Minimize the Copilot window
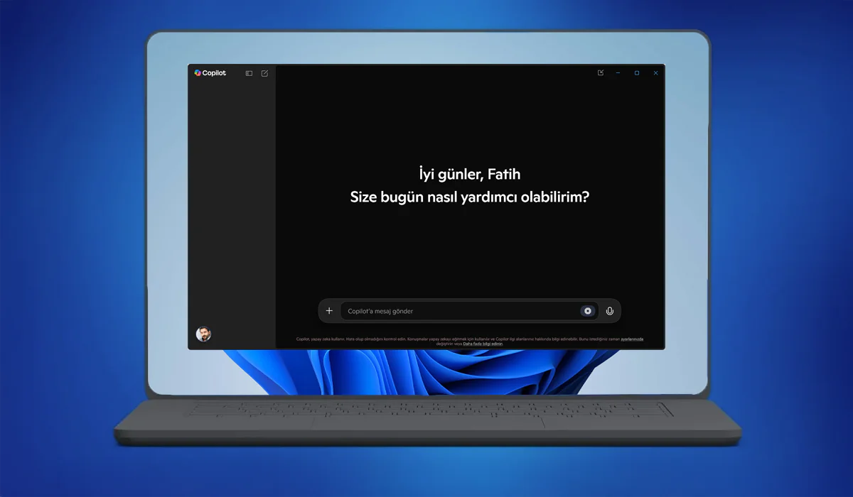 pyautogui.click(x=618, y=73)
